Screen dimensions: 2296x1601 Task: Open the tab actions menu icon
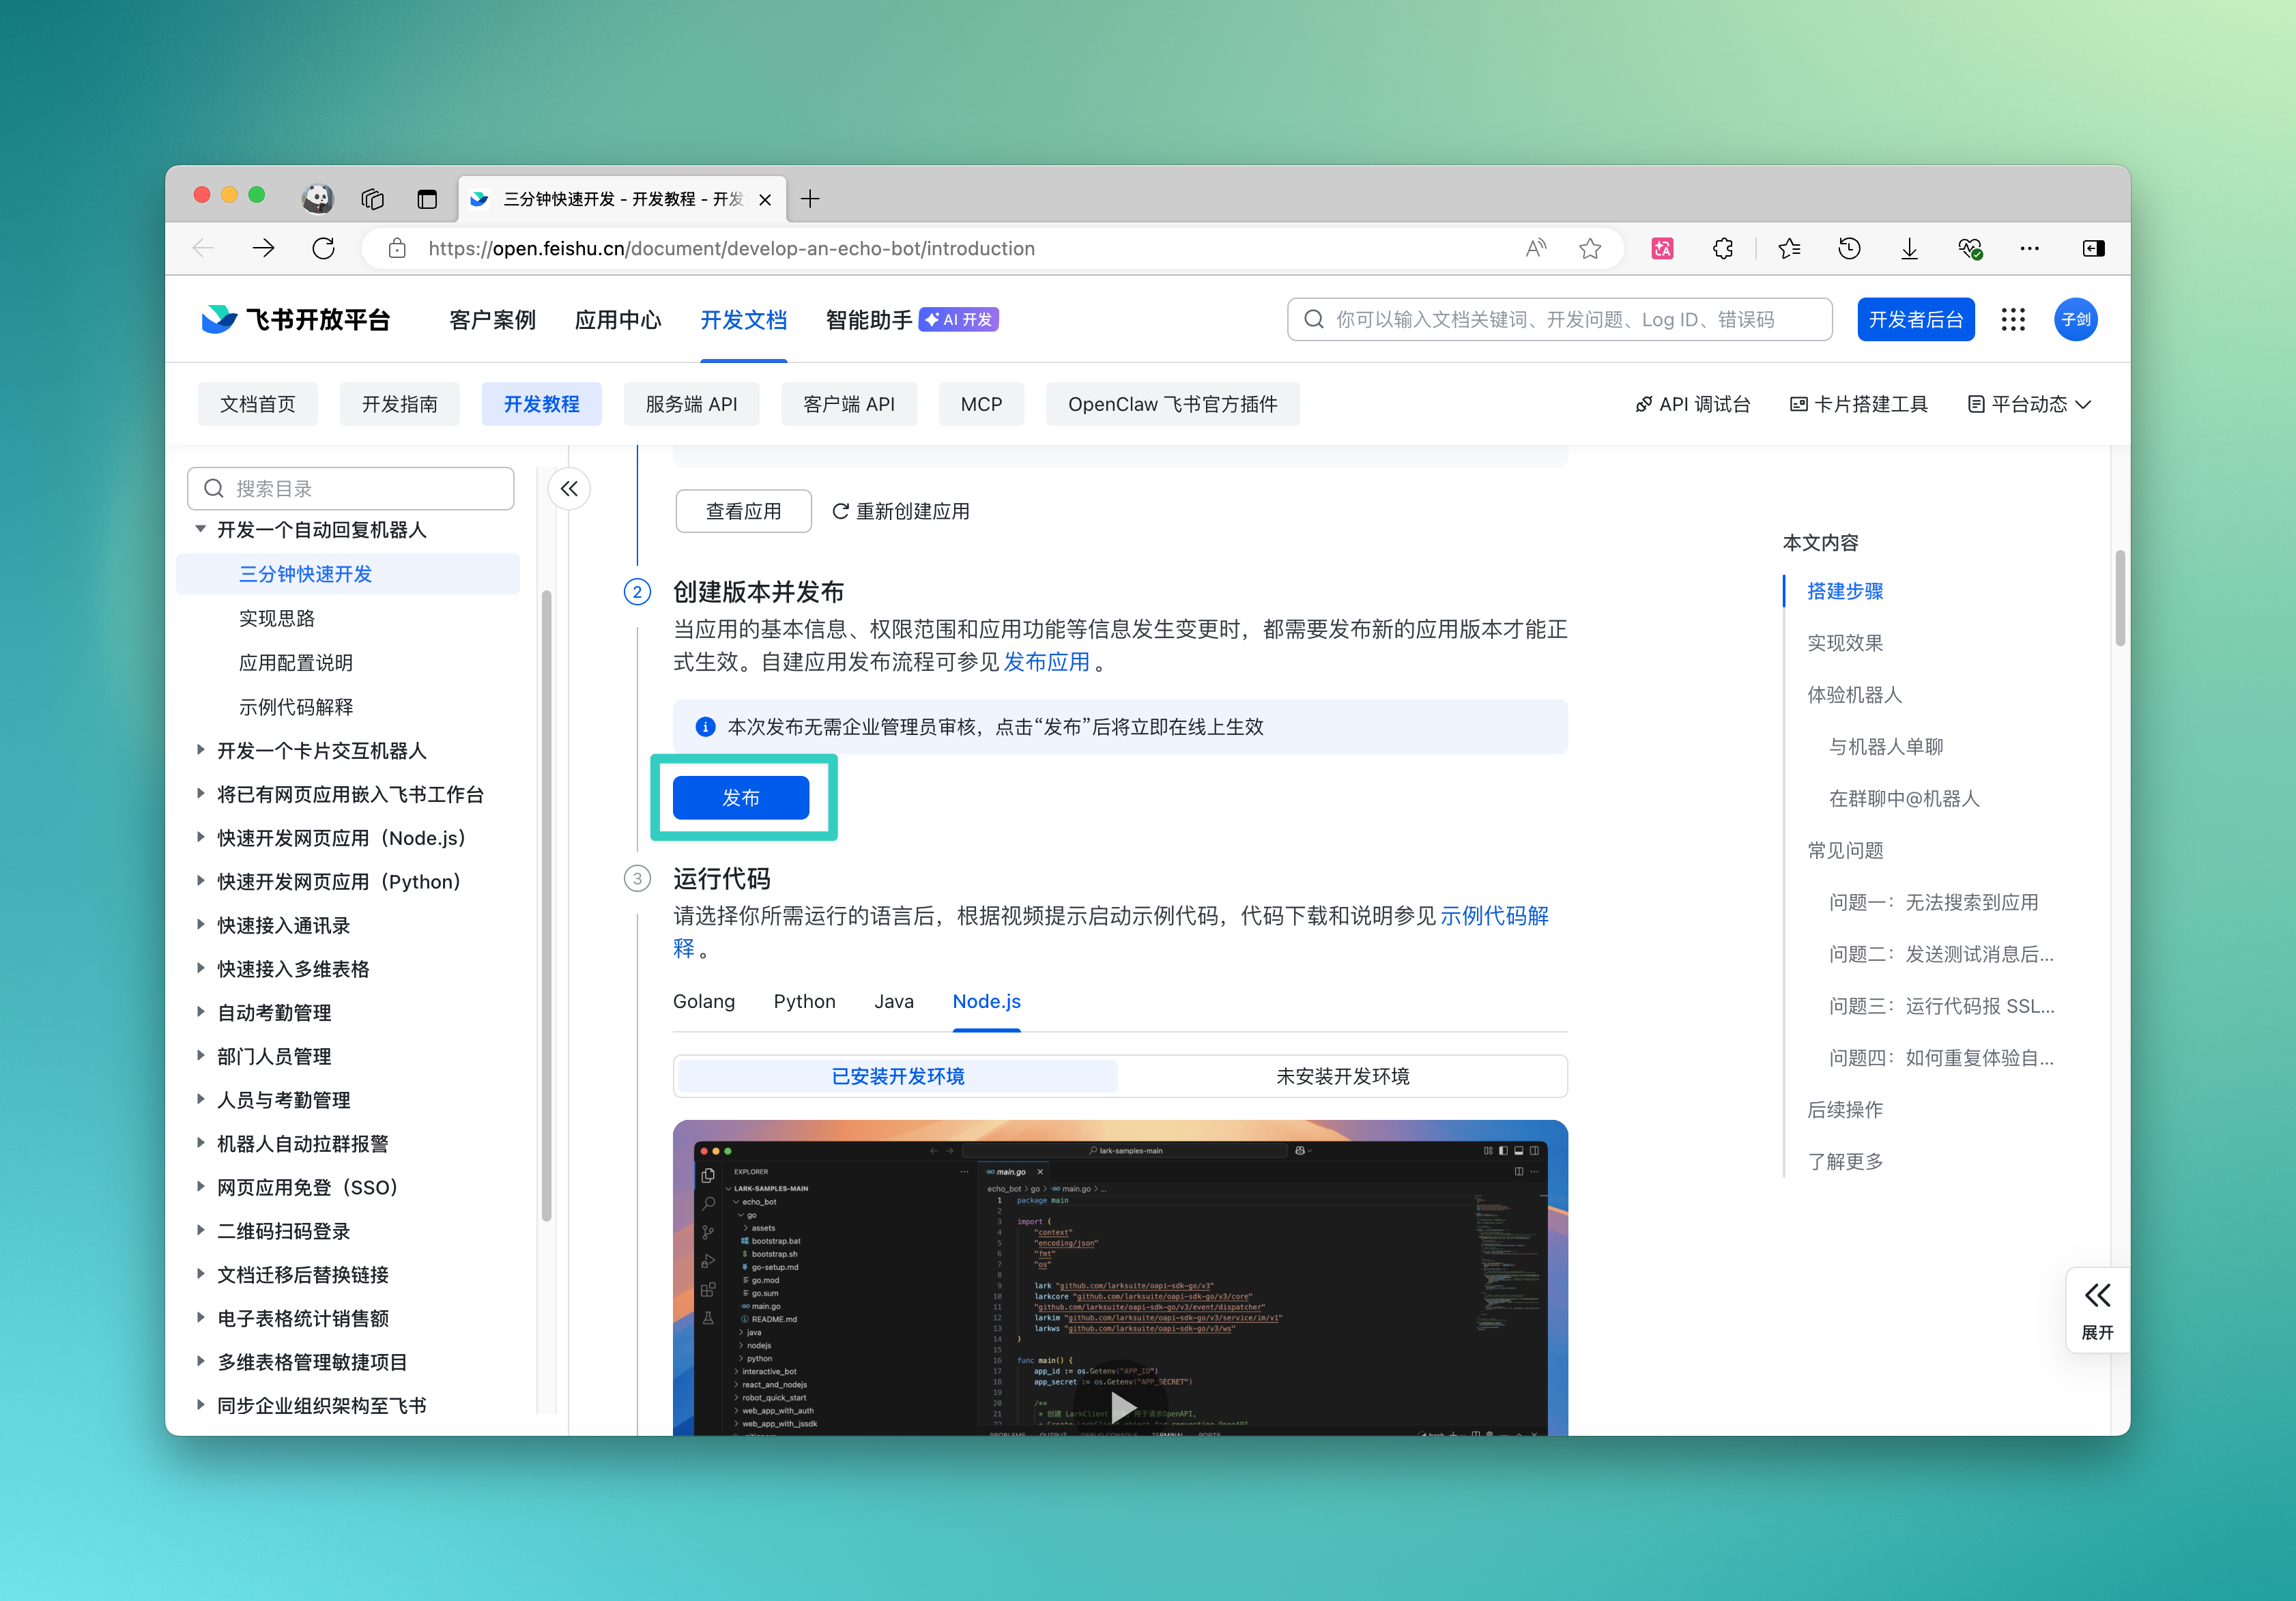(x=373, y=199)
